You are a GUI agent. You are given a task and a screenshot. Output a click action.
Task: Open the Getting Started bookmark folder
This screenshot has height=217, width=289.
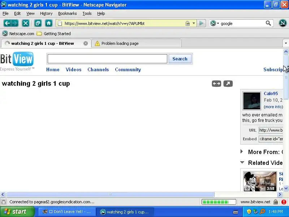click(53, 34)
